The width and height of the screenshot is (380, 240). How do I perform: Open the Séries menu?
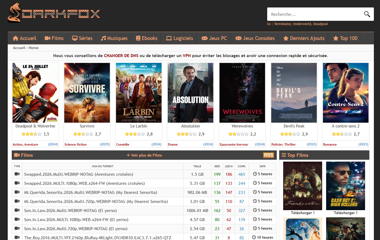82,38
